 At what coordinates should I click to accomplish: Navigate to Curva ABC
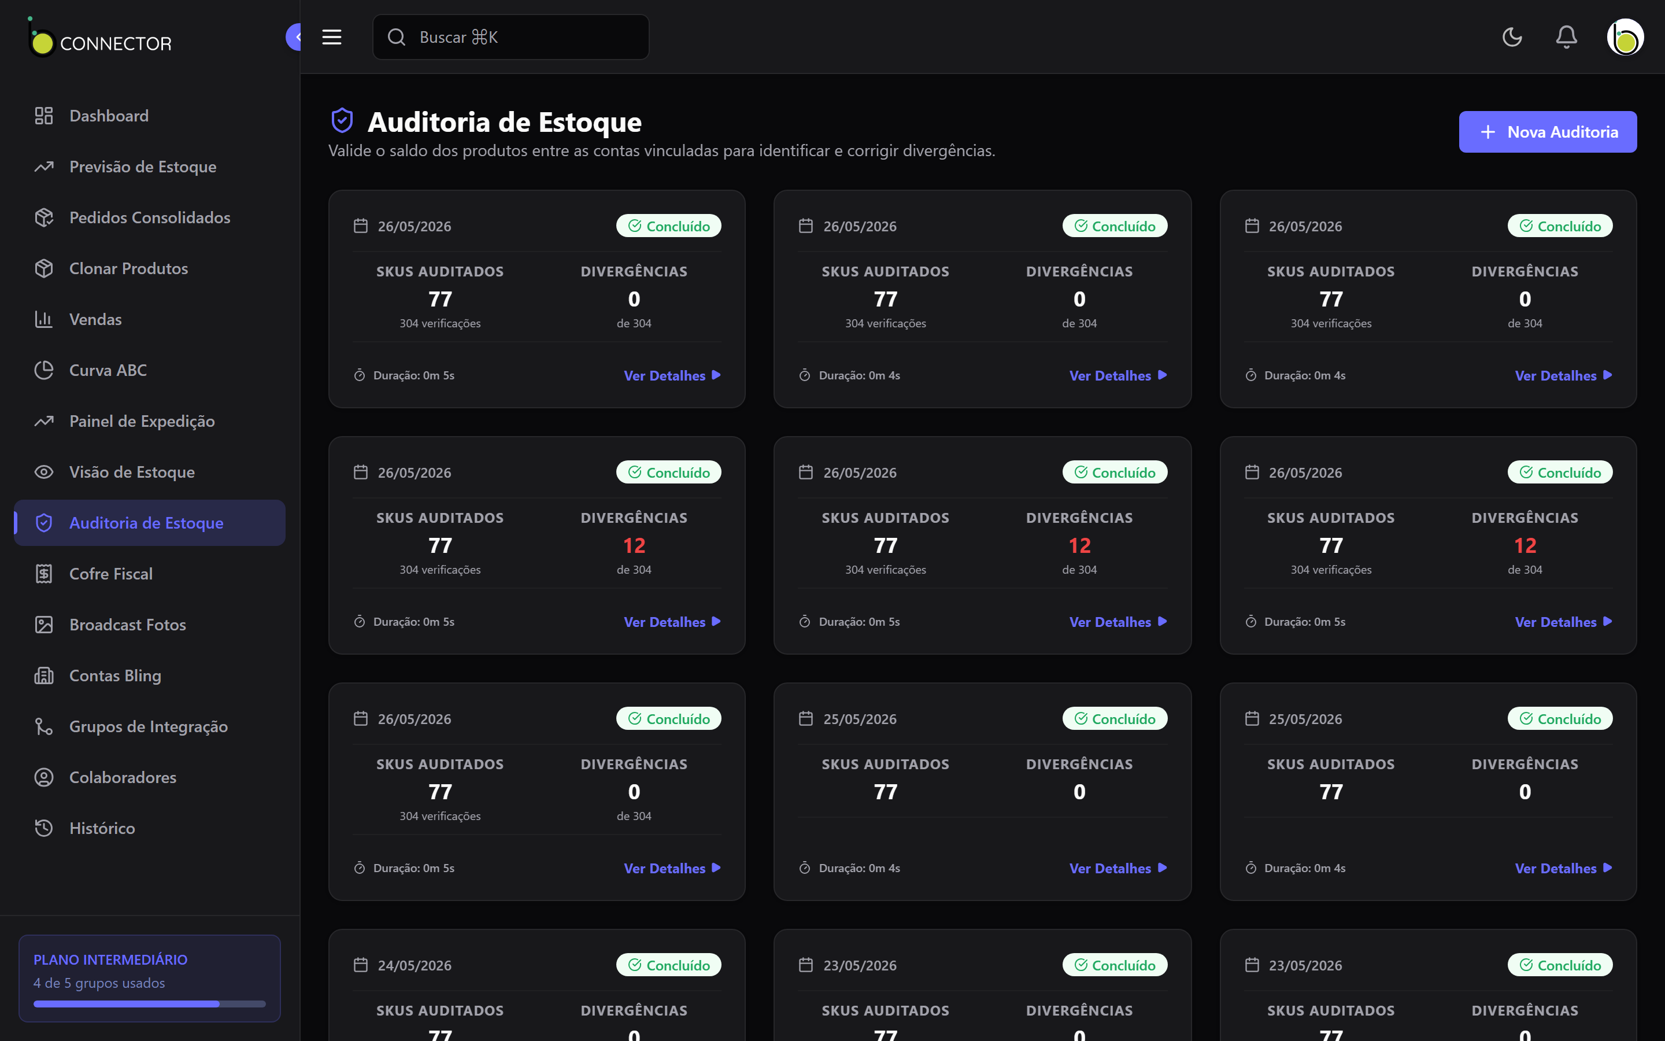tap(149, 370)
